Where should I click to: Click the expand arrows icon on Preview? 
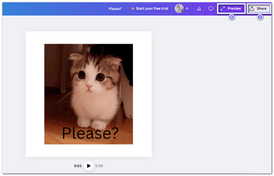[x=223, y=9]
